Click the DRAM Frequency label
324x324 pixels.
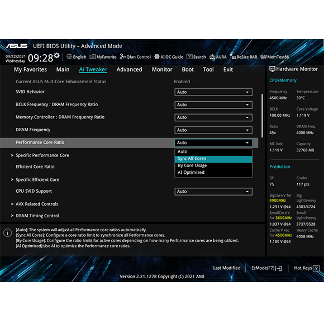click(33, 130)
